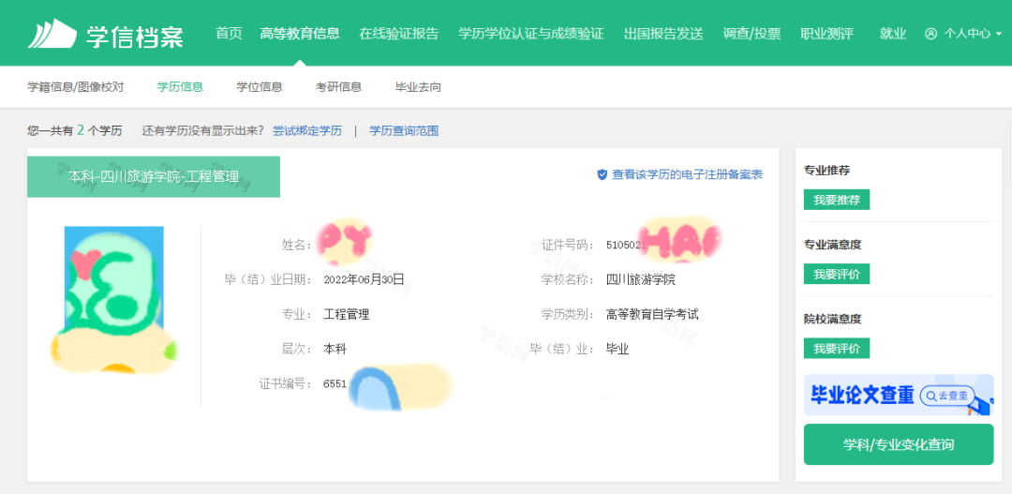Click the 毕业论文查重 banner
Viewport: 1012px width, 494px height.
899,395
